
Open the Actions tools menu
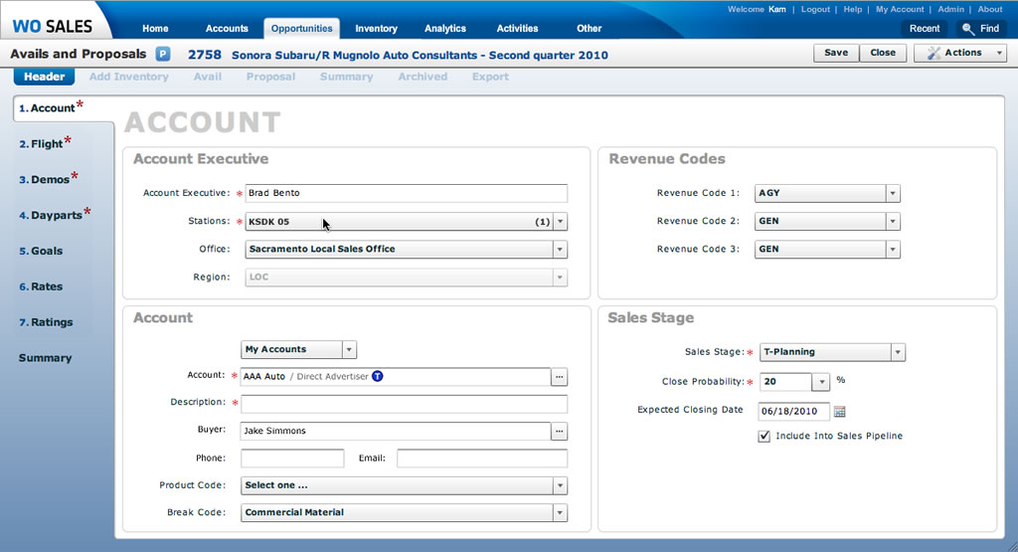[959, 53]
